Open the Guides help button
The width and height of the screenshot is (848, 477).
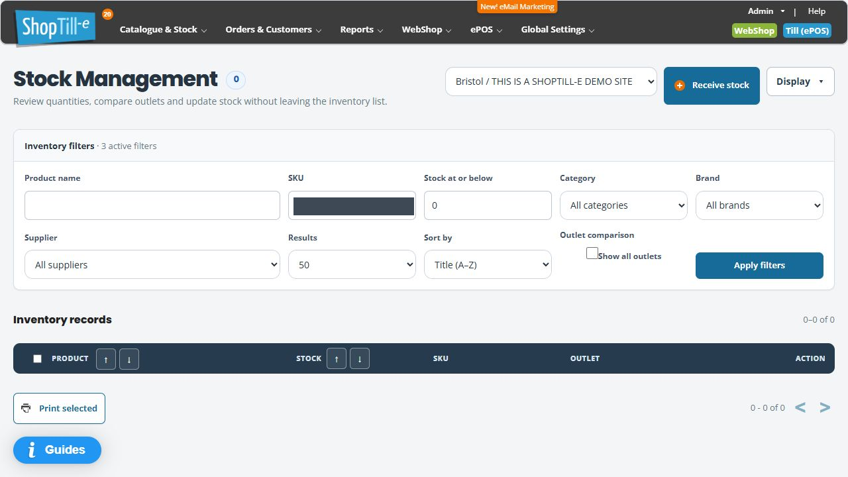[57, 450]
